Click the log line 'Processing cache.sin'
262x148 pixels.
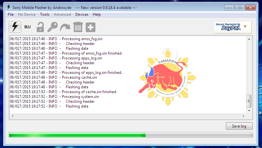point(53,78)
